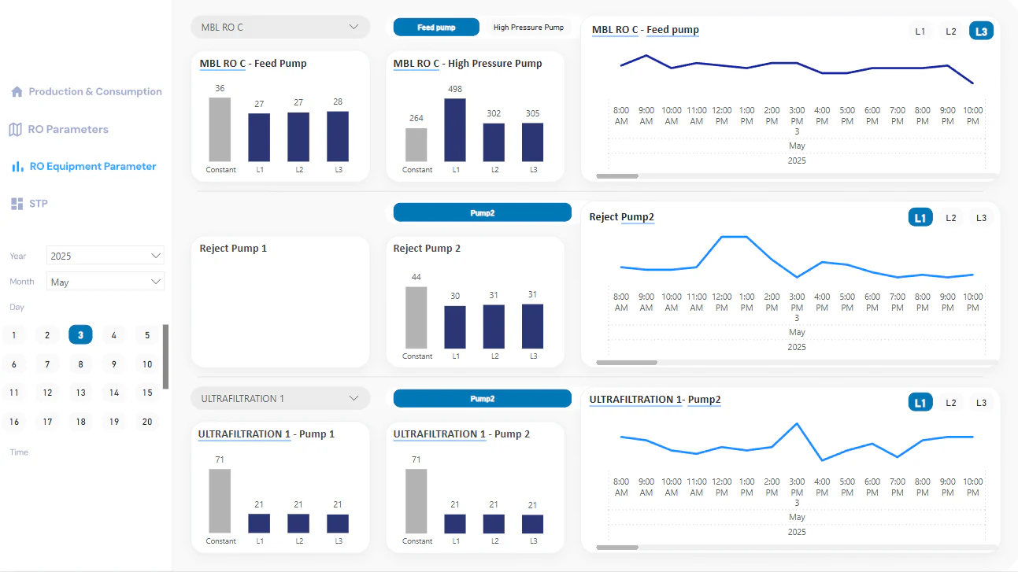Click Pump2 button above Ultrafiltration 1 Pump 2
1018x572 pixels.
coord(483,398)
